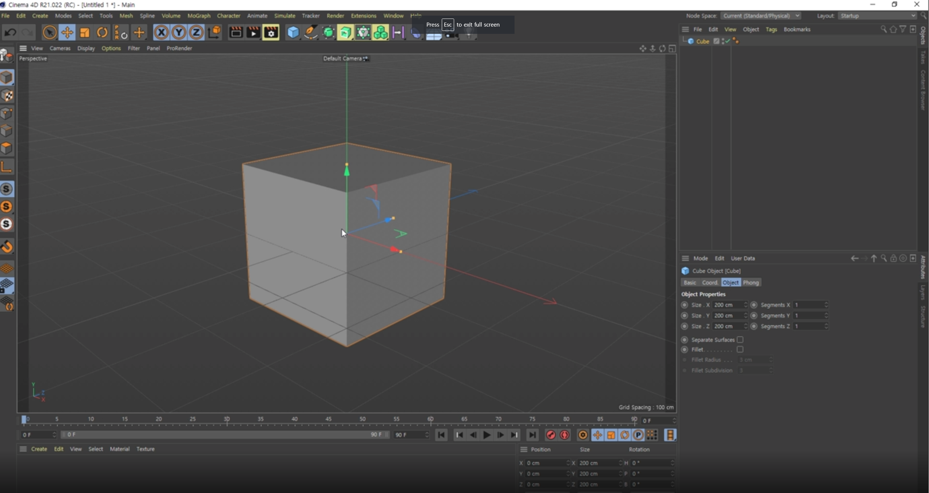929x493 pixels.
Task: Open Edit Render Settings clapperboard icon
Action: [271, 33]
